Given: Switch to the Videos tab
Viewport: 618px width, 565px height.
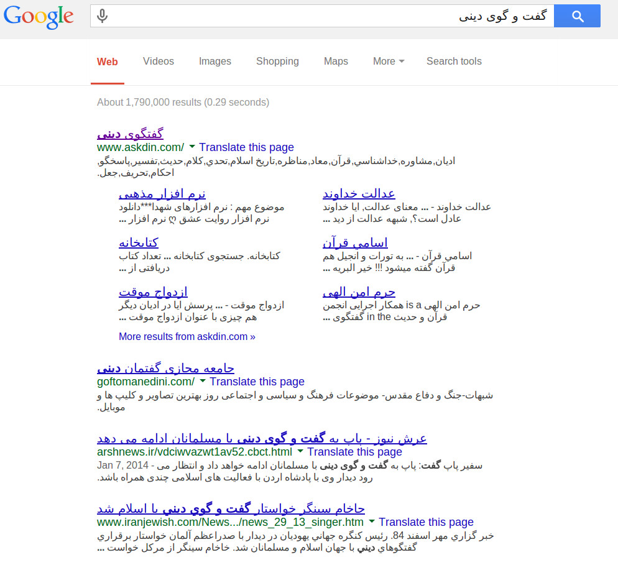Looking at the screenshot, I should 159,61.
